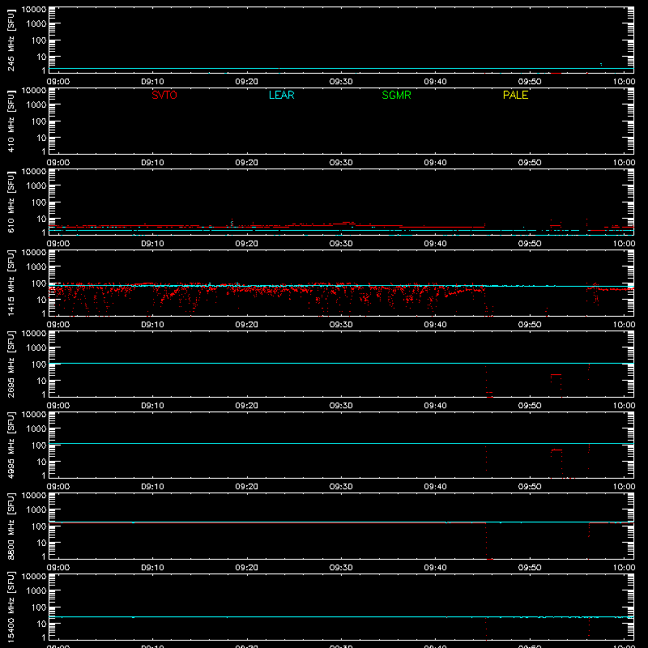Select the 610 MHz [SFU] axis title

pyautogui.click(x=11, y=202)
